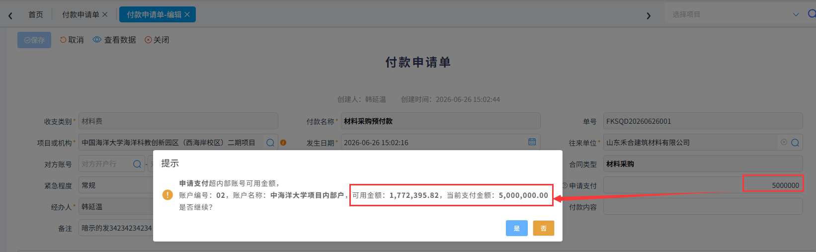Clear the 往来单位 field with the x icon

coord(784,142)
